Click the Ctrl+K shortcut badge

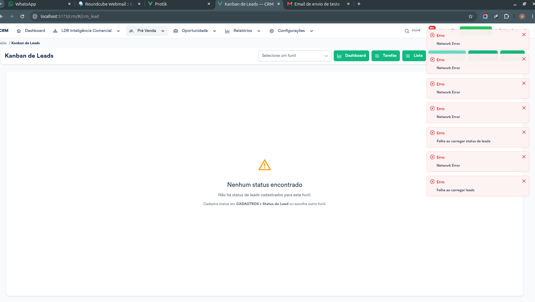click(x=416, y=30)
